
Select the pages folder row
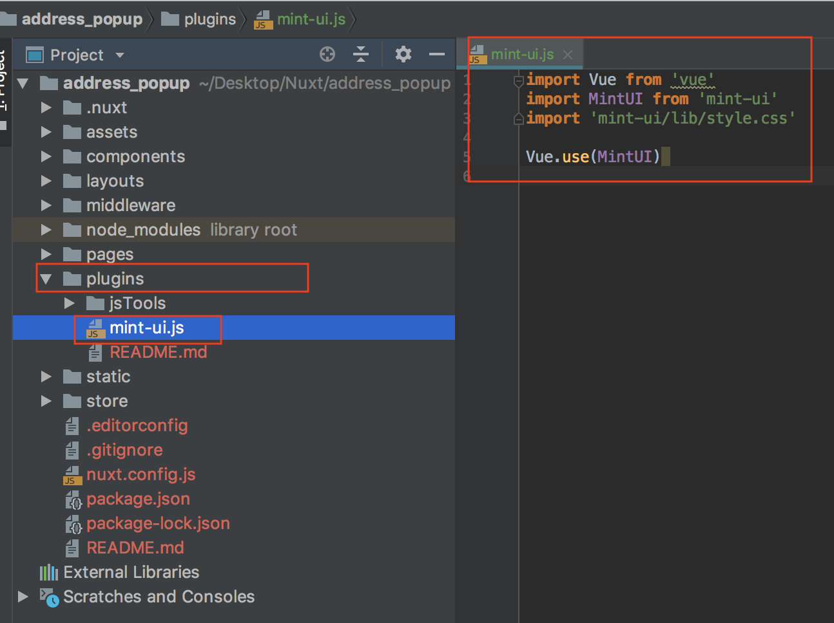point(233,254)
